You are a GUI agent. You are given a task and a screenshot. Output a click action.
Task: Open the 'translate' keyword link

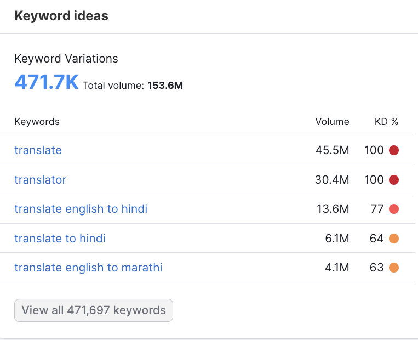click(38, 150)
